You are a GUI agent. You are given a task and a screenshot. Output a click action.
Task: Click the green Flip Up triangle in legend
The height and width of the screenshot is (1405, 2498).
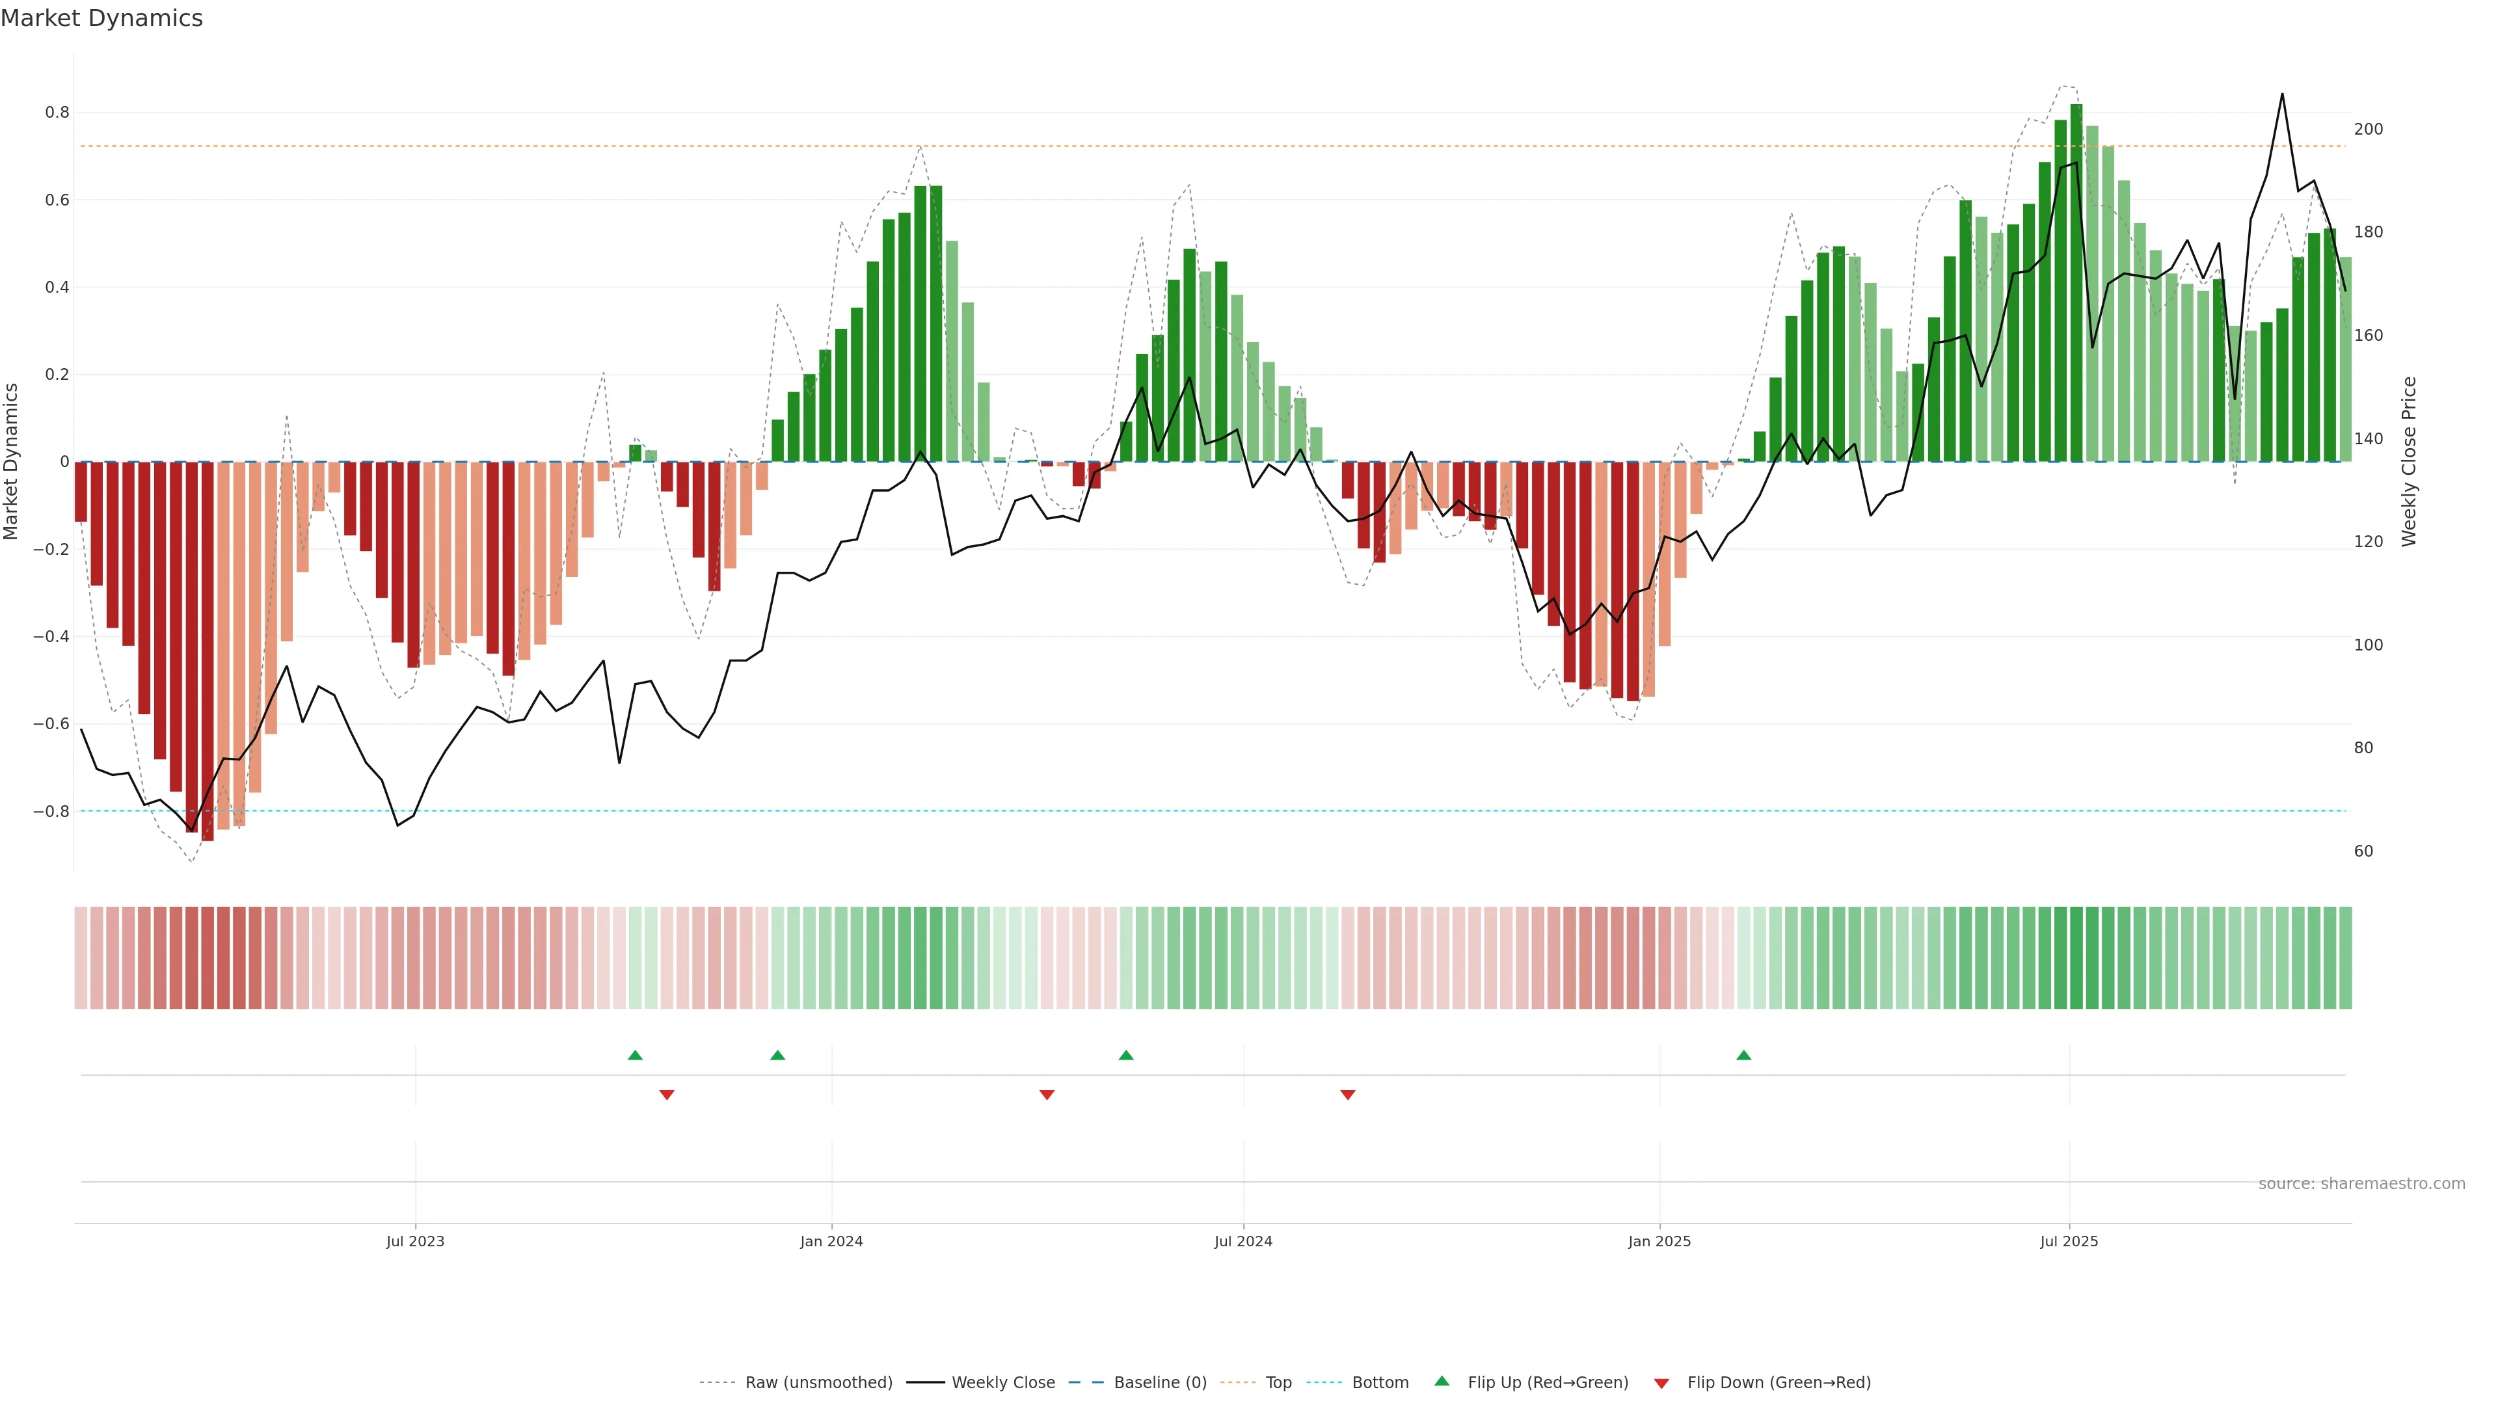click(1442, 1381)
